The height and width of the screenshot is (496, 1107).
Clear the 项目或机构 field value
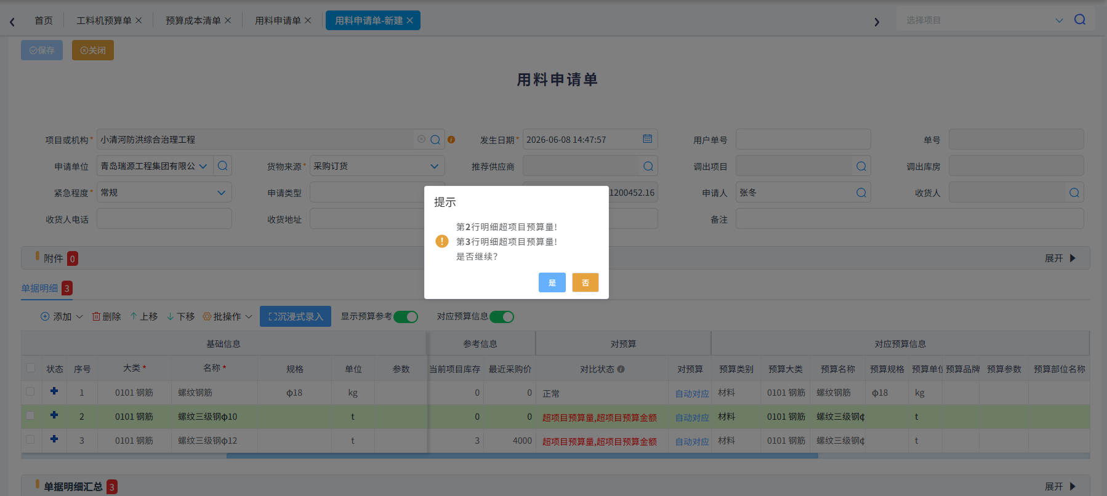point(421,139)
